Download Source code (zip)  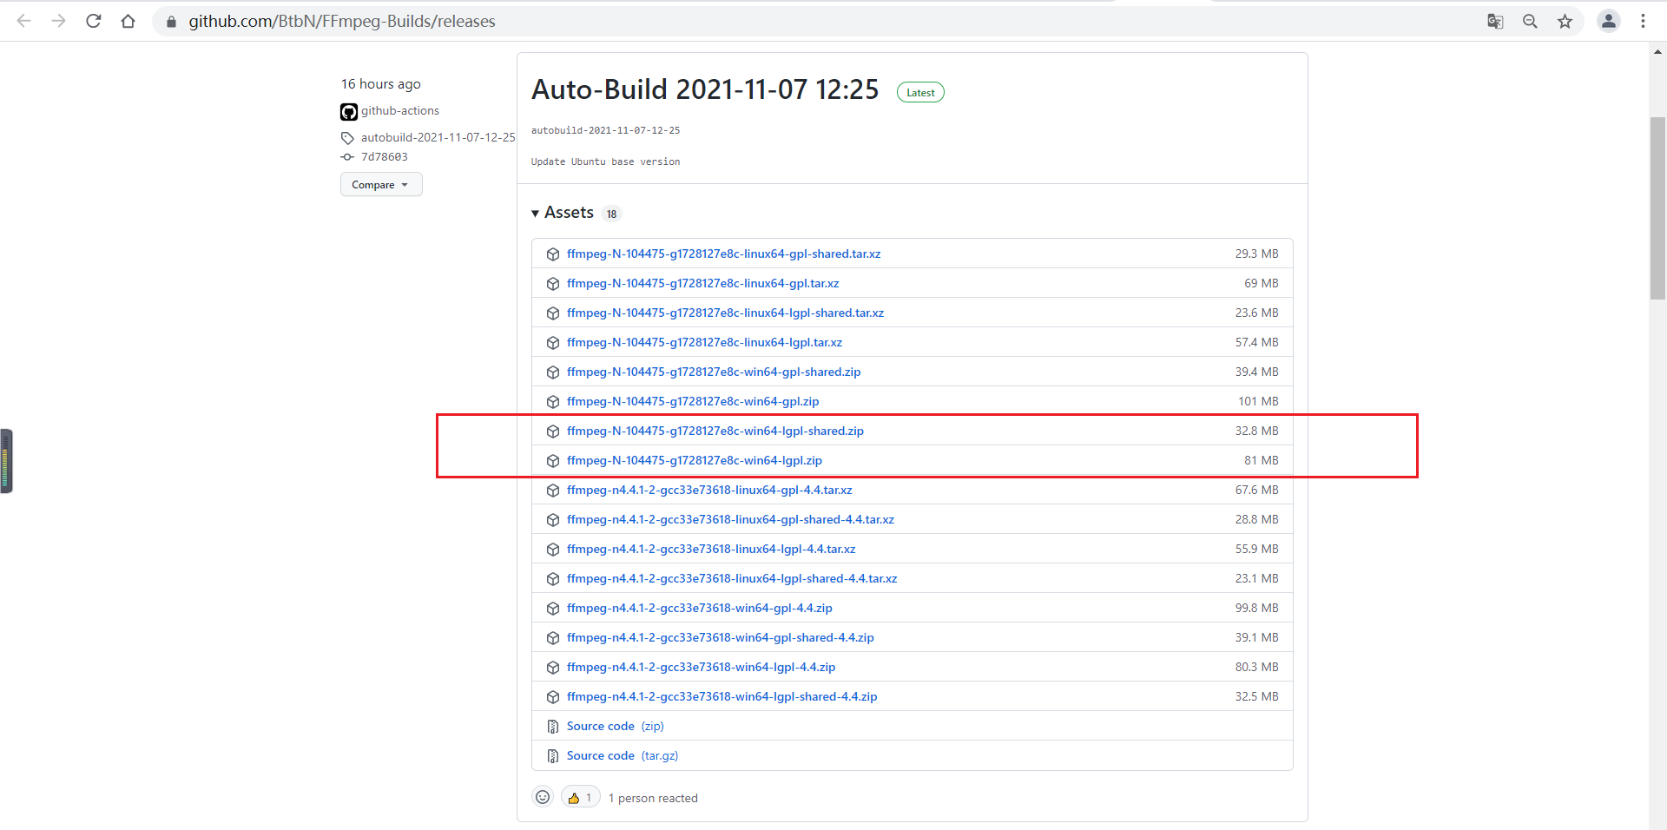click(x=615, y=726)
